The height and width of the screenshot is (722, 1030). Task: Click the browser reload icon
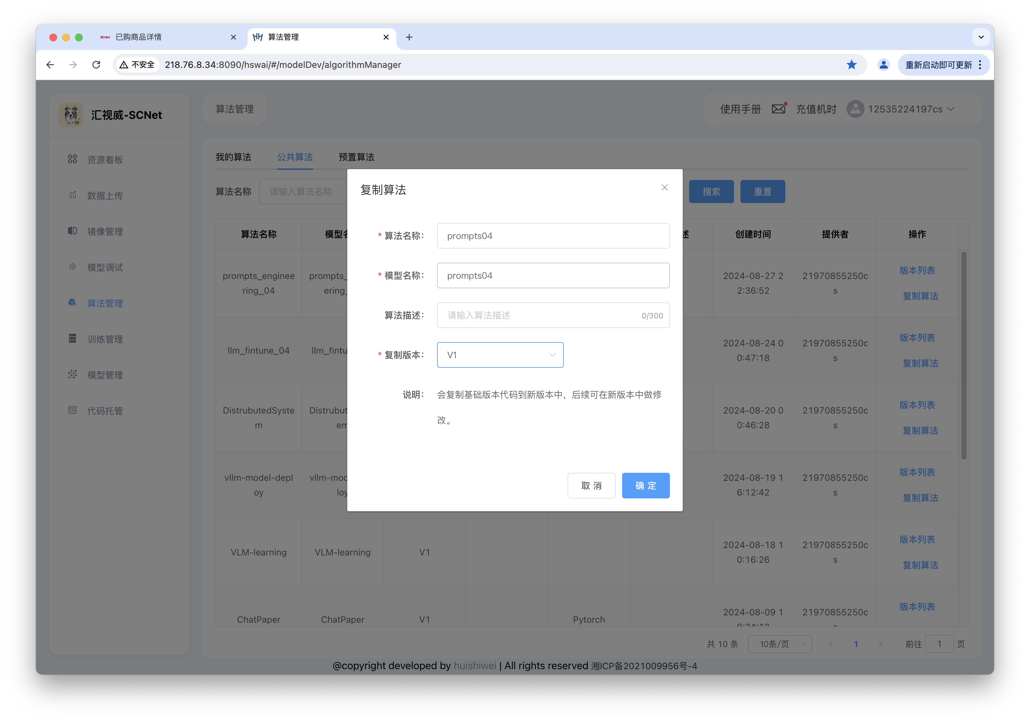coord(96,64)
